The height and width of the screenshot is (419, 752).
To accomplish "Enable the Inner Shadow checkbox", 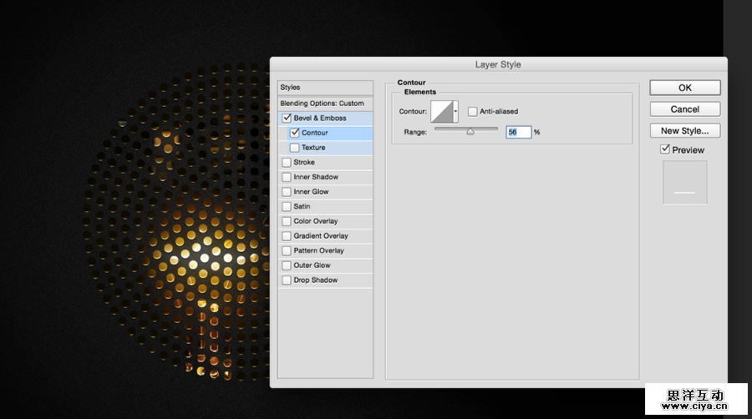I will point(287,177).
